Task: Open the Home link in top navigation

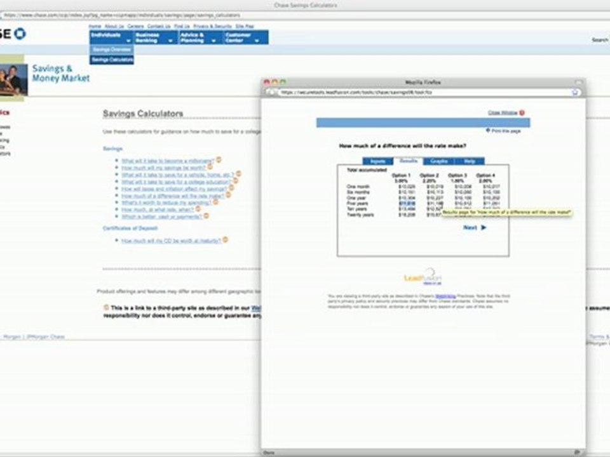Action: coord(95,27)
